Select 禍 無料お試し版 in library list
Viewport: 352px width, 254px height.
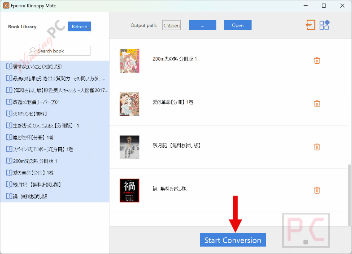(55, 196)
